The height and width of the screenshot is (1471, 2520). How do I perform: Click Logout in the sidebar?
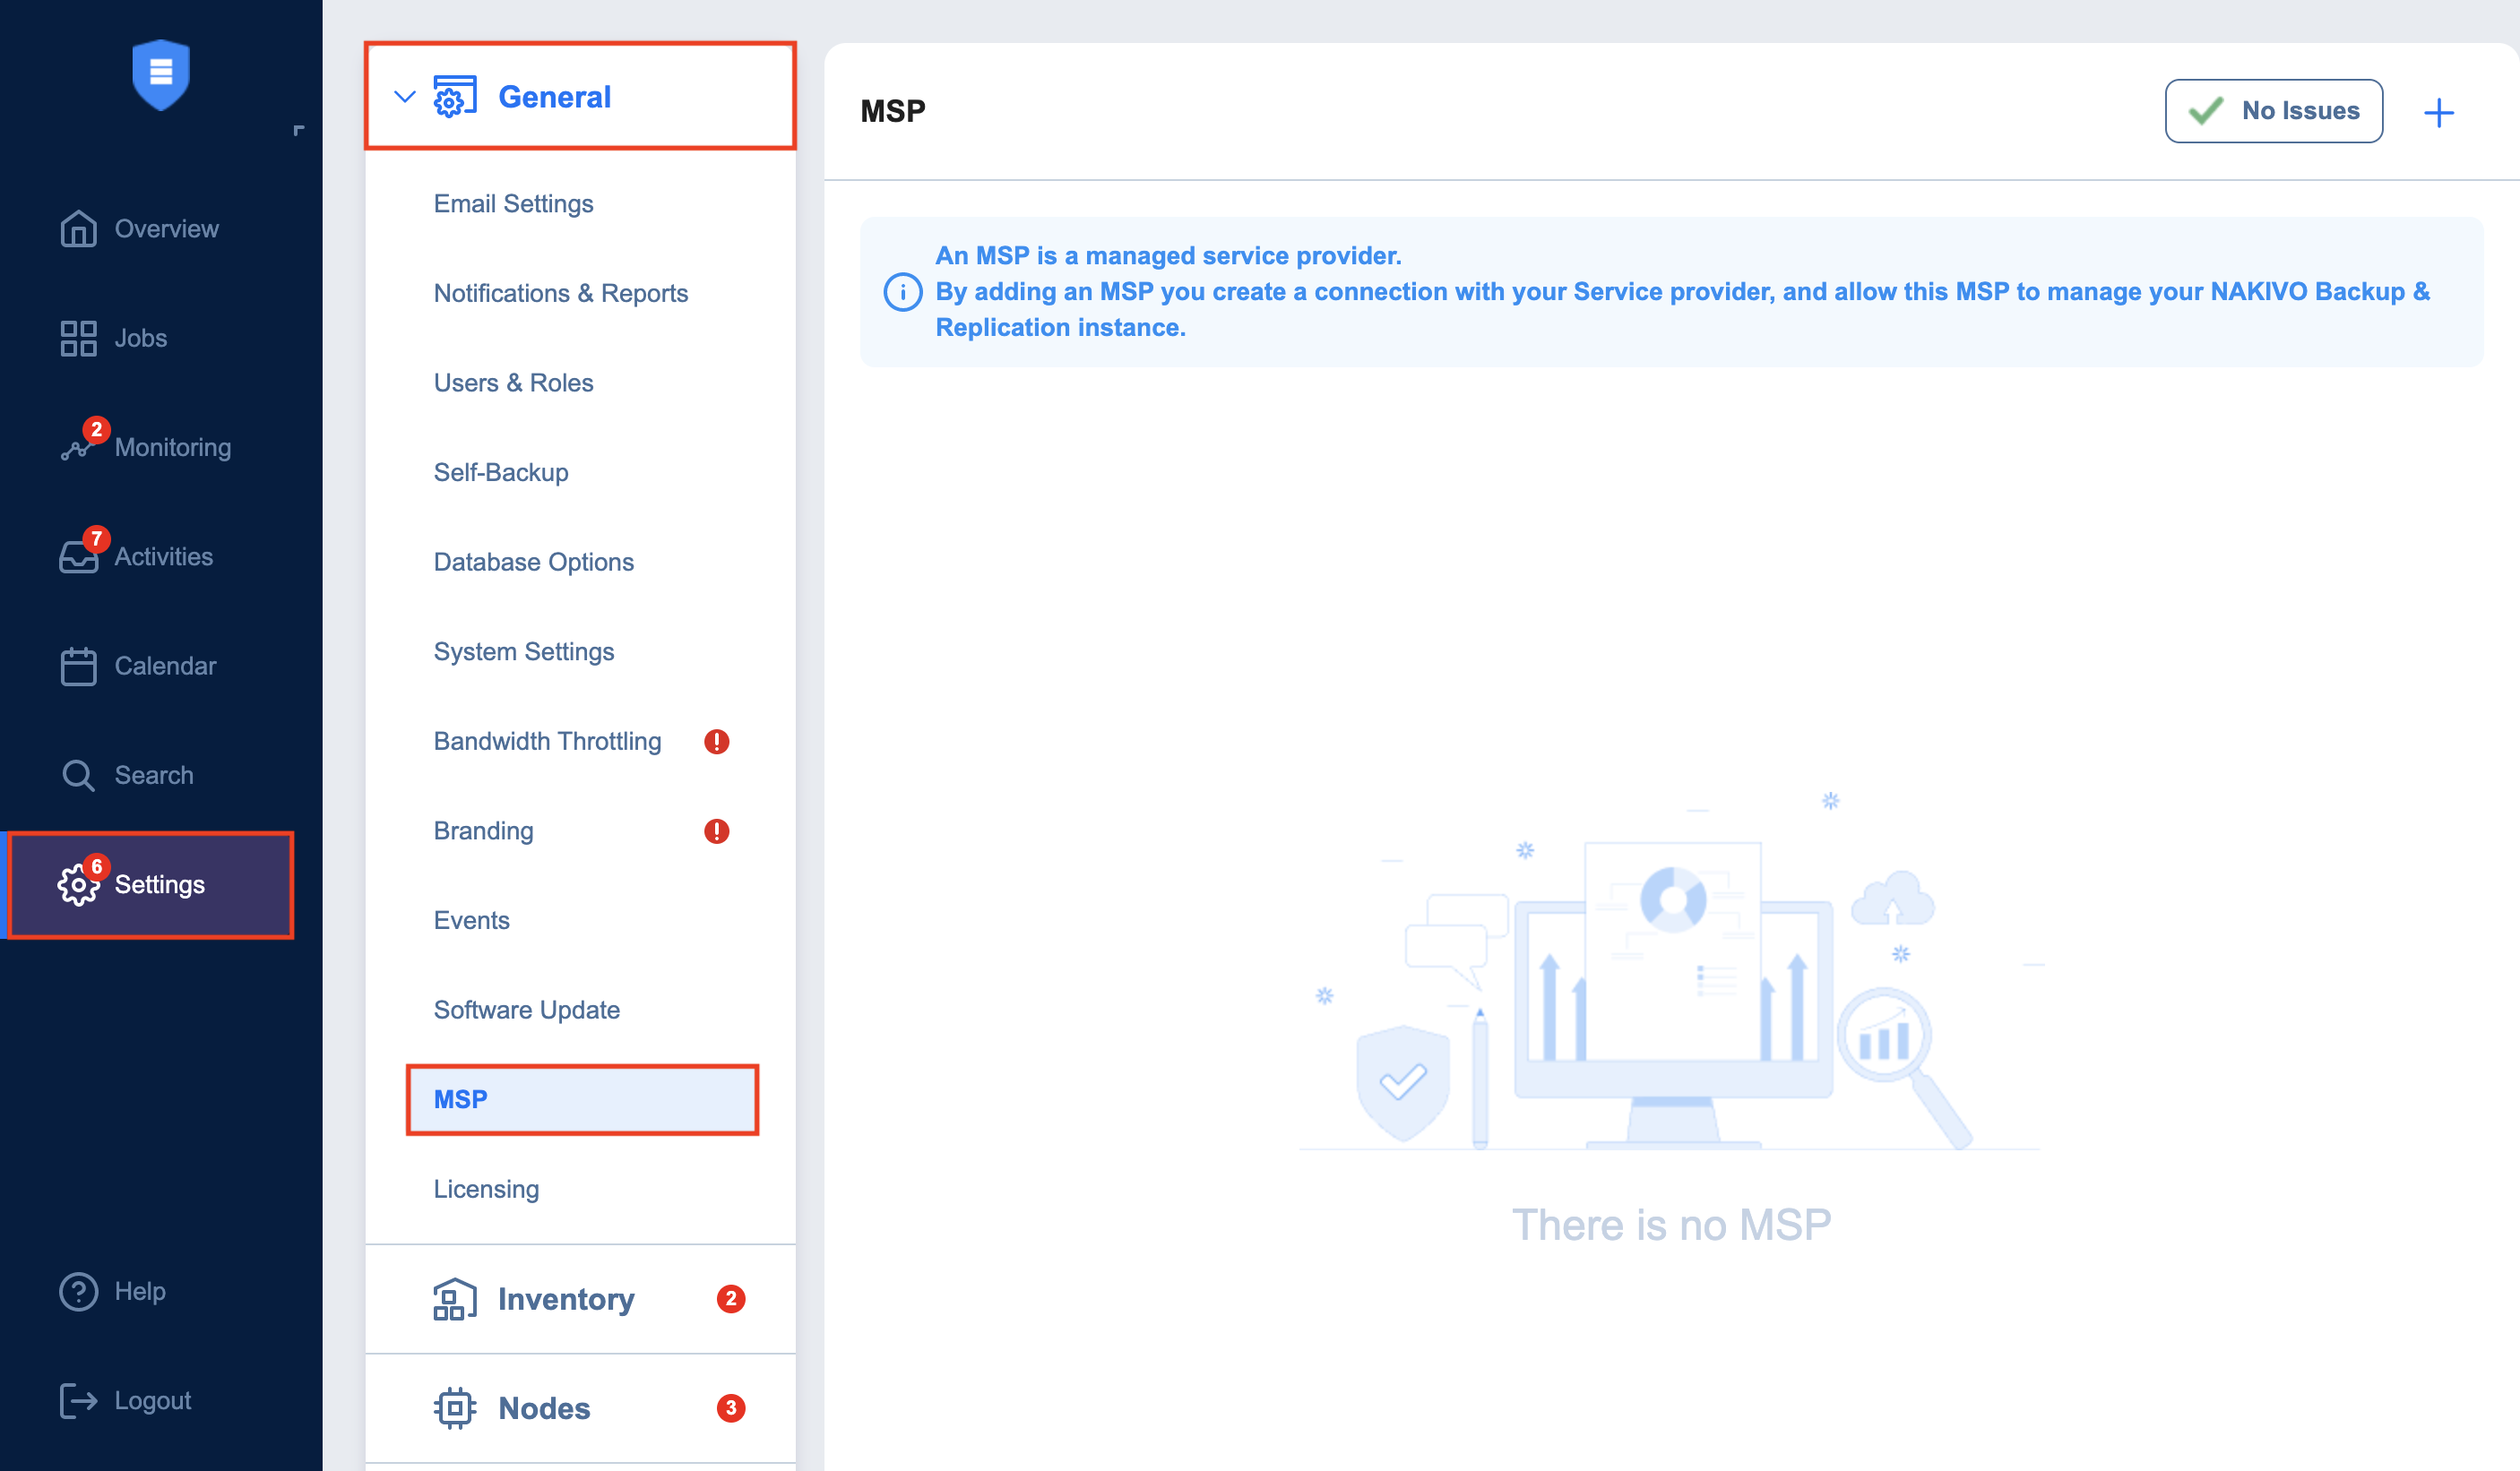pos(152,1400)
